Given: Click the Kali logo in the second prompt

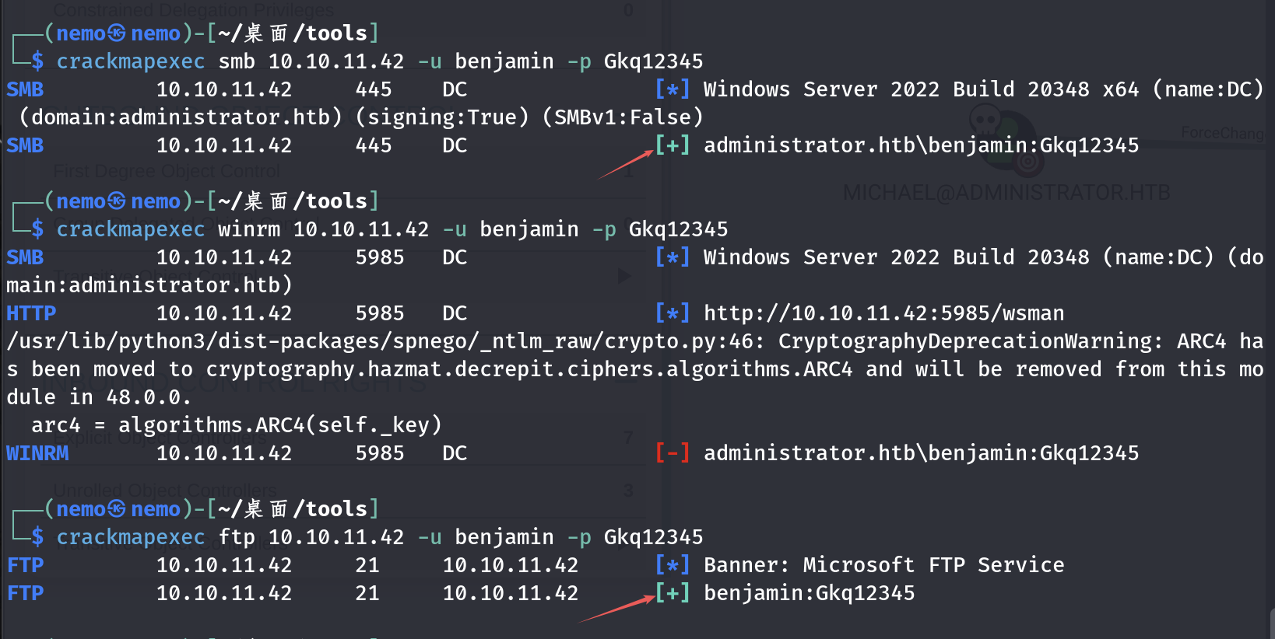Looking at the screenshot, I should click(117, 201).
